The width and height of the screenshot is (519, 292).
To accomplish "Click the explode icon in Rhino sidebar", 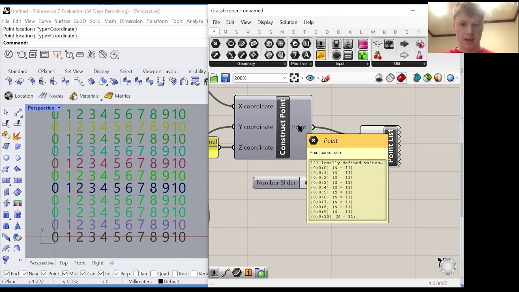I will point(17,135).
